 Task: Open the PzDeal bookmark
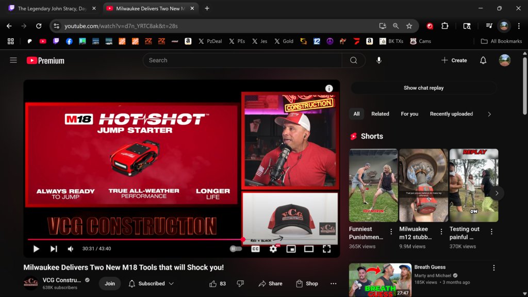210,41
